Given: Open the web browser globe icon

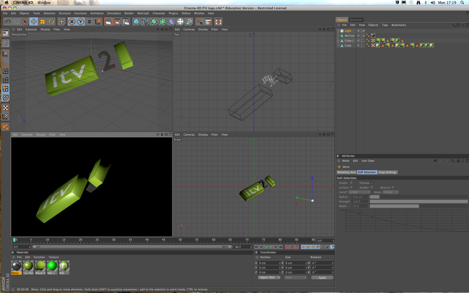Looking at the screenshot, I should (x=218, y=22).
